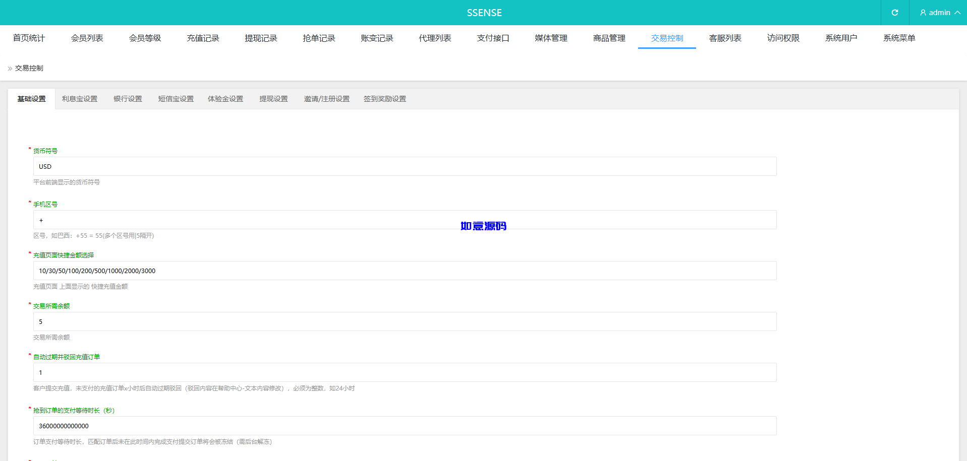Open the 邀请/注册设置 tab
The width and height of the screenshot is (967, 461).
[x=326, y=99]
